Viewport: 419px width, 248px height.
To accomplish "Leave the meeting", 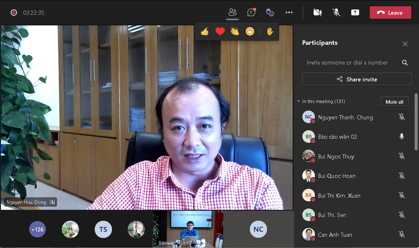I will (390, 13).
